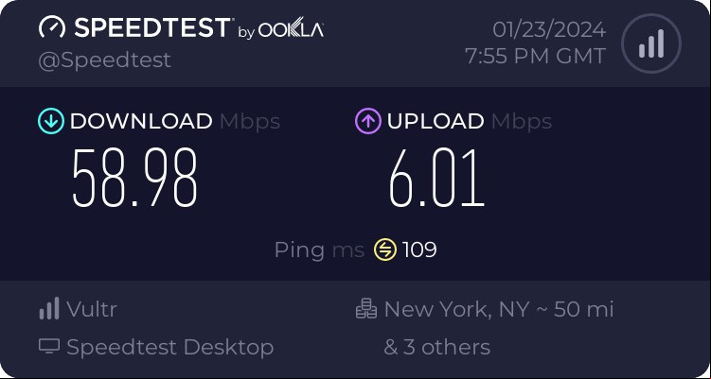Image resolution: width=711 pixels, height=379 pixels.
Task: Open the @Speedtest handle link
Action: pyautogui.click(x=105, y=60)
